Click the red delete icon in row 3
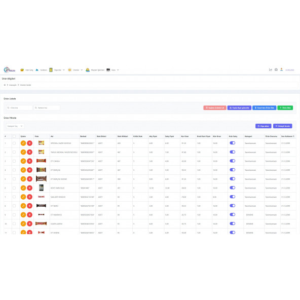 point(30,161)
